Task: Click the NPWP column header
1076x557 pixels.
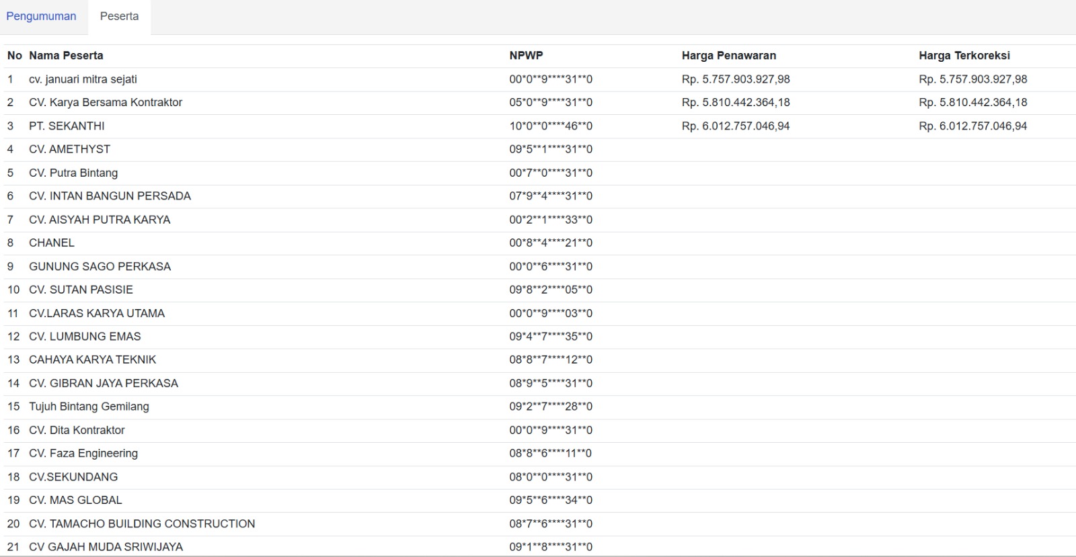Action: coord(526,56)
